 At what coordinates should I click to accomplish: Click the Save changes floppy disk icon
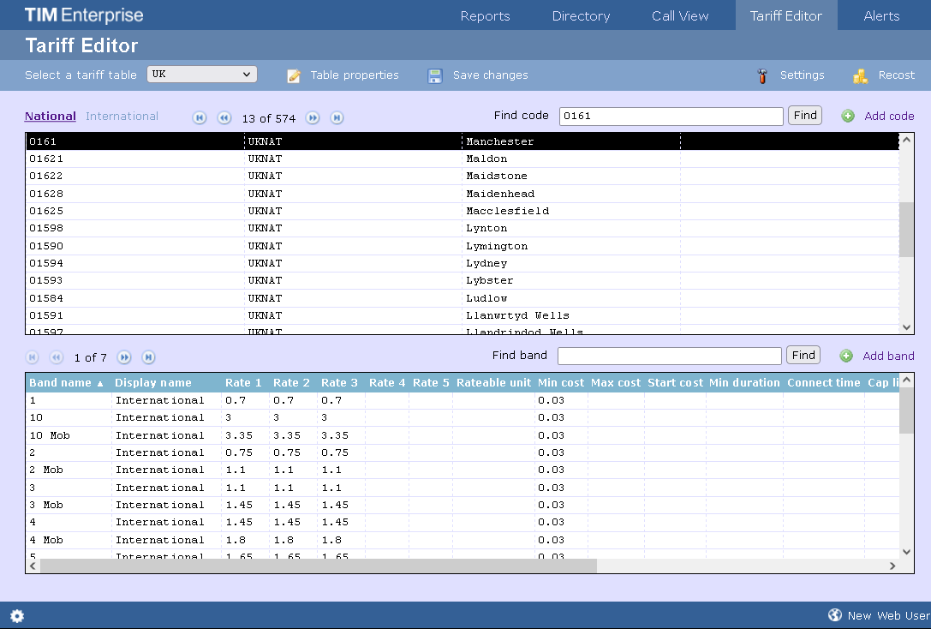[x=435, y=75]
